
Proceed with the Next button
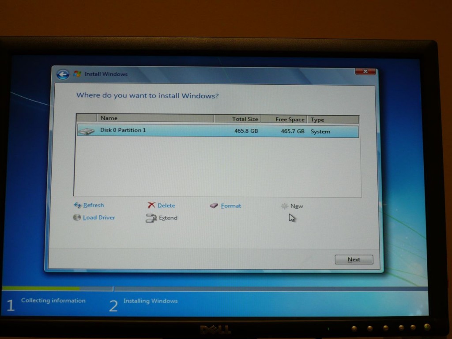pos(354,260)
